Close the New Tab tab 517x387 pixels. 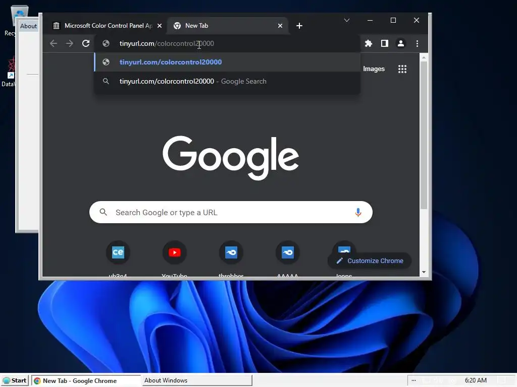click(280, 26)
